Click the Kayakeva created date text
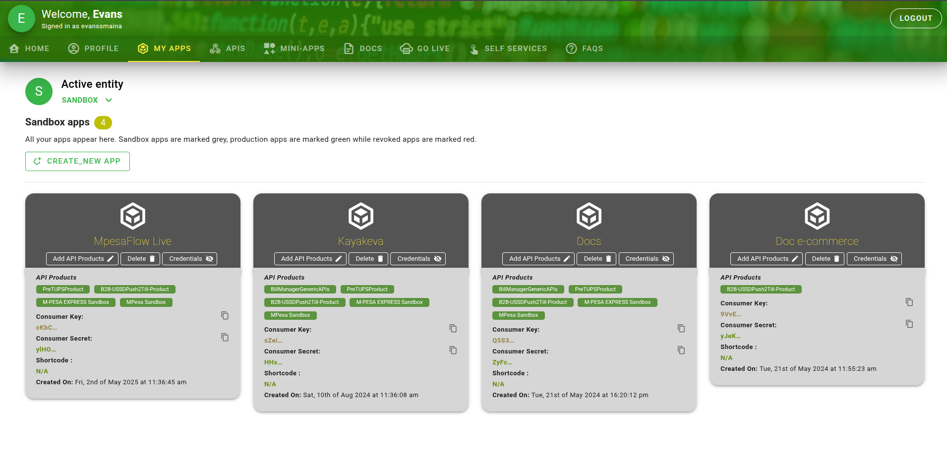 tap(361, 395)
